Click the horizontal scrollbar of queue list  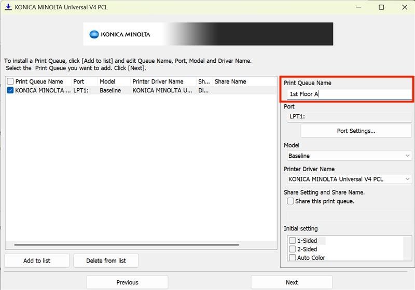[127, 245]
